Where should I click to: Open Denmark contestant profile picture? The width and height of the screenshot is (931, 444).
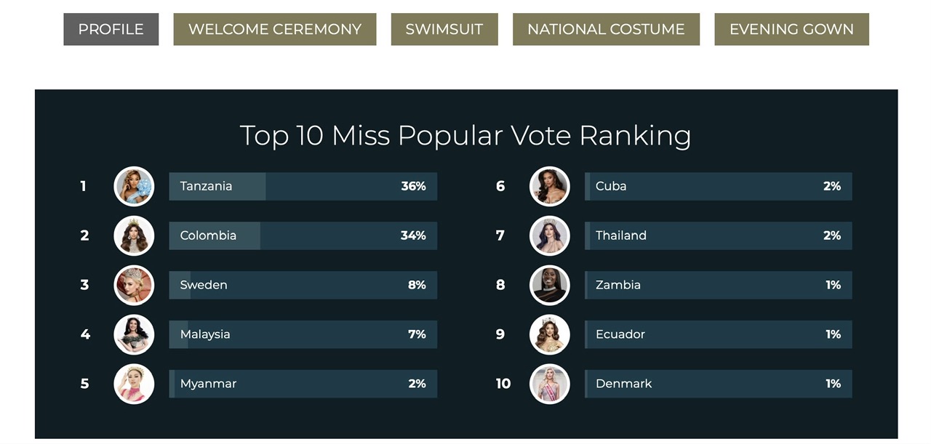coord(549,384)
